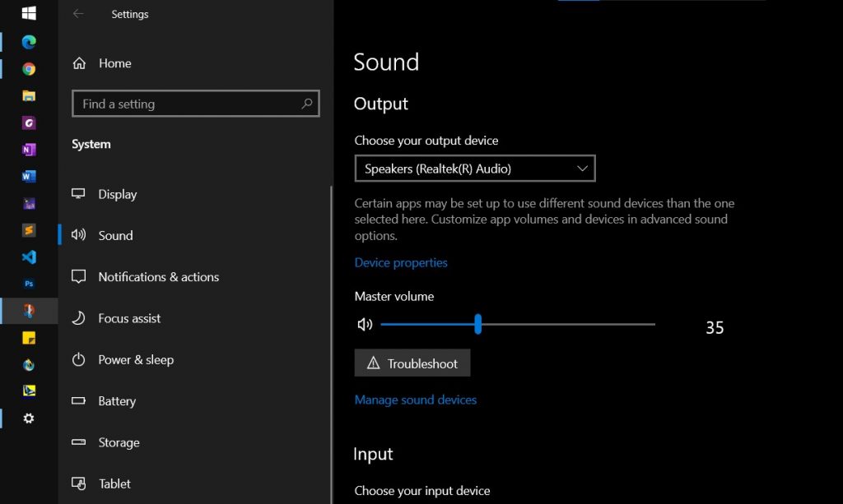Click the Master volume slider handle
The image size is (843, 504).
[478, 324]
